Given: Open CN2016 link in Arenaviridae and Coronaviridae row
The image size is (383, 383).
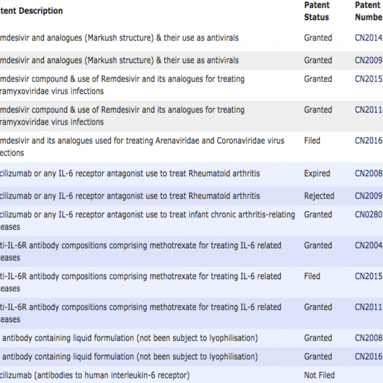Looking at the screenshot, I should tap(369, 140).
